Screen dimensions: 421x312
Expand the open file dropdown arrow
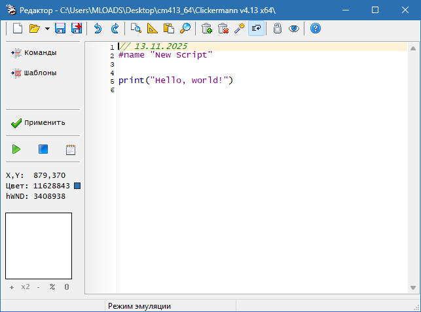[46, 29]
